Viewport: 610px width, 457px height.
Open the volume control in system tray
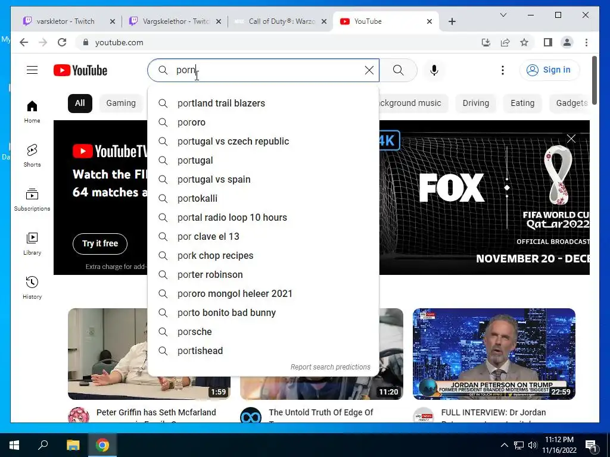533,445
